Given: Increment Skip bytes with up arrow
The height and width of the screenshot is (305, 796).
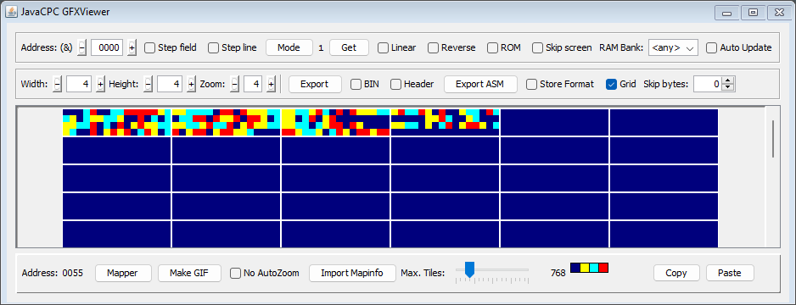Looking at the screenshot, I should pyautogui.click(x=728, y=81).
